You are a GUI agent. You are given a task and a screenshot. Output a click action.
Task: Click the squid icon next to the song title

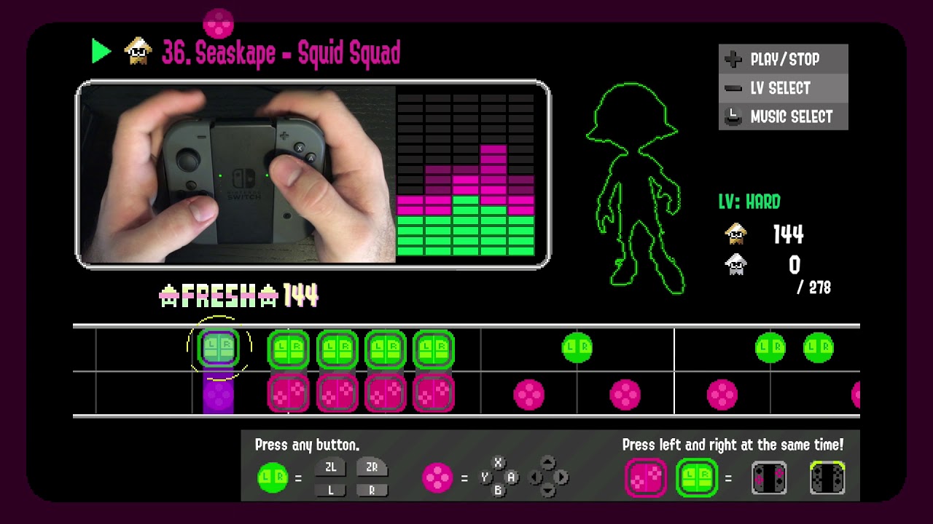coord(138,52)
